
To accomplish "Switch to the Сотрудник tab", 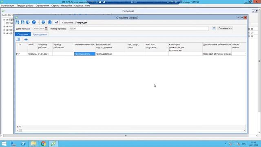I will (x=23, y=34).
